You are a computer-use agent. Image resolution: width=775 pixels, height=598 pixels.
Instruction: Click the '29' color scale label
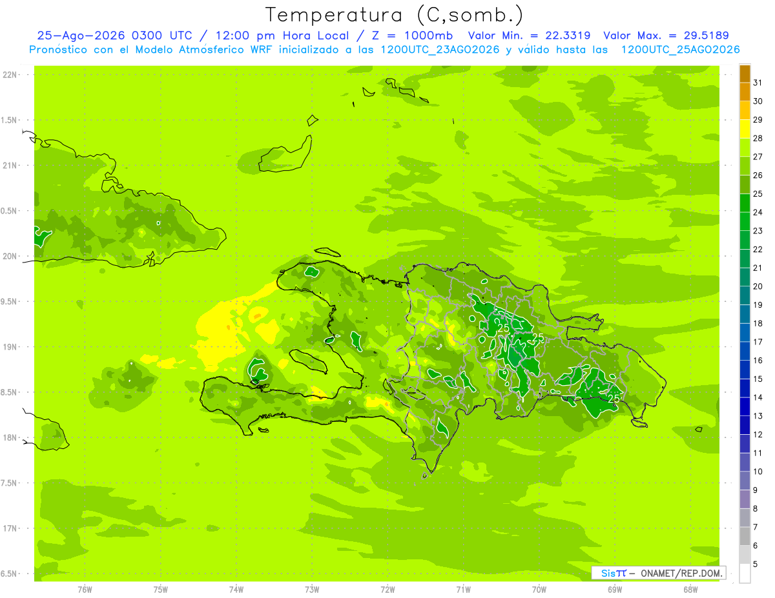coord(758,120)
